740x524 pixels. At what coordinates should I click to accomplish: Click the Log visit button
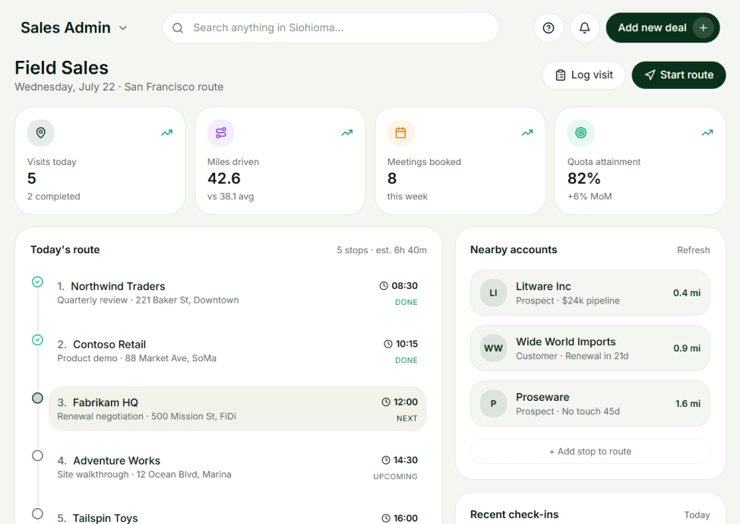tap(583, 75)
